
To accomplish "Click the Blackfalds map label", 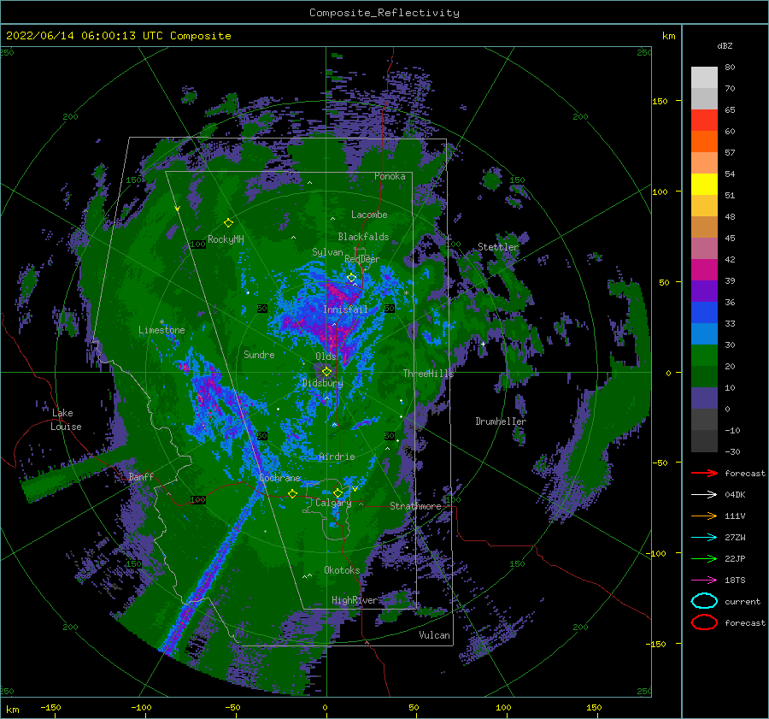I will coord(363,237).
